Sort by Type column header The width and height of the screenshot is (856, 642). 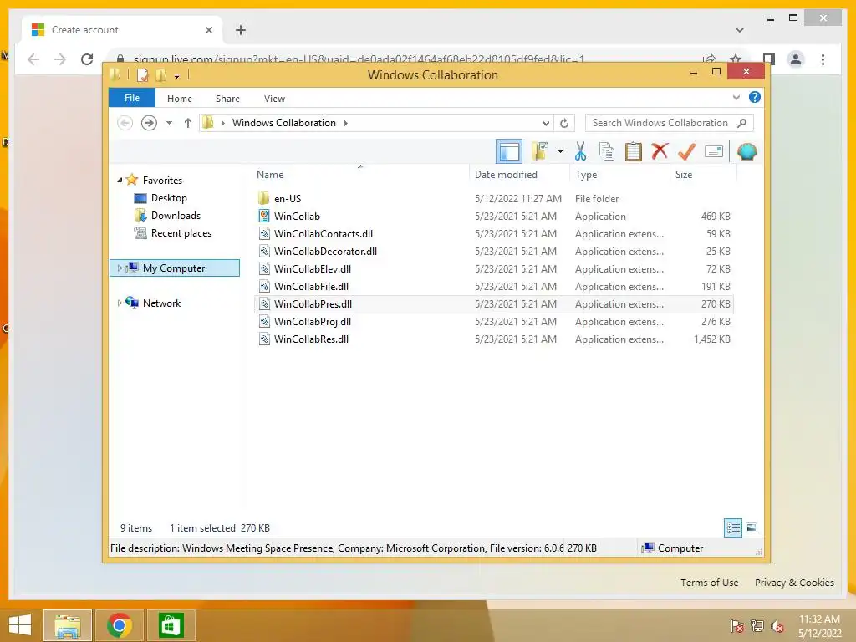click(x=619, y=175)
